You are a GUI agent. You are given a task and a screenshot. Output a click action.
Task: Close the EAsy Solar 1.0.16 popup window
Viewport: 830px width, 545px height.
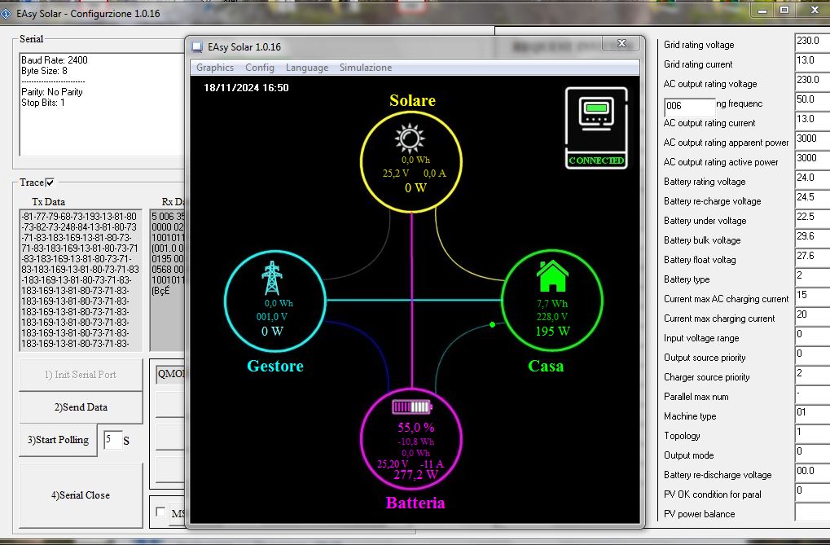click(621, 44)
